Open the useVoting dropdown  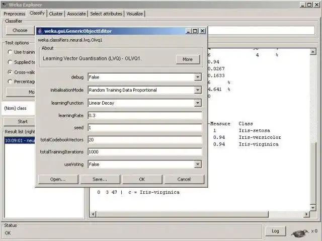(x=198, y=164)
